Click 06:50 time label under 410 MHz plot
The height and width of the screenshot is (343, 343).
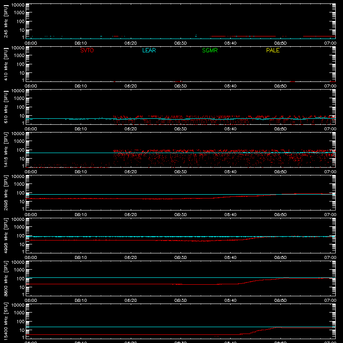[x=280, y=86]
